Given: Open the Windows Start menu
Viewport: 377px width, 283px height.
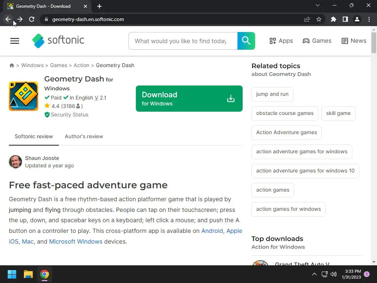Looking at the screenshot, I should pyautogui.click(x=12, y=274).
